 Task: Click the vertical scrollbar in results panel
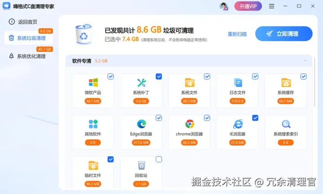[x=314, y=82]
